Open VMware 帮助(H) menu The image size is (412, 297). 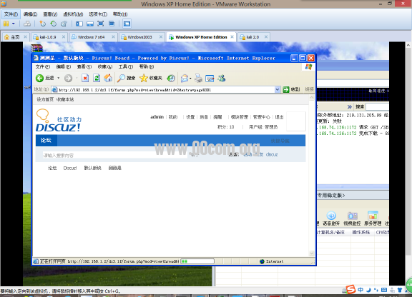click(120, 14)
